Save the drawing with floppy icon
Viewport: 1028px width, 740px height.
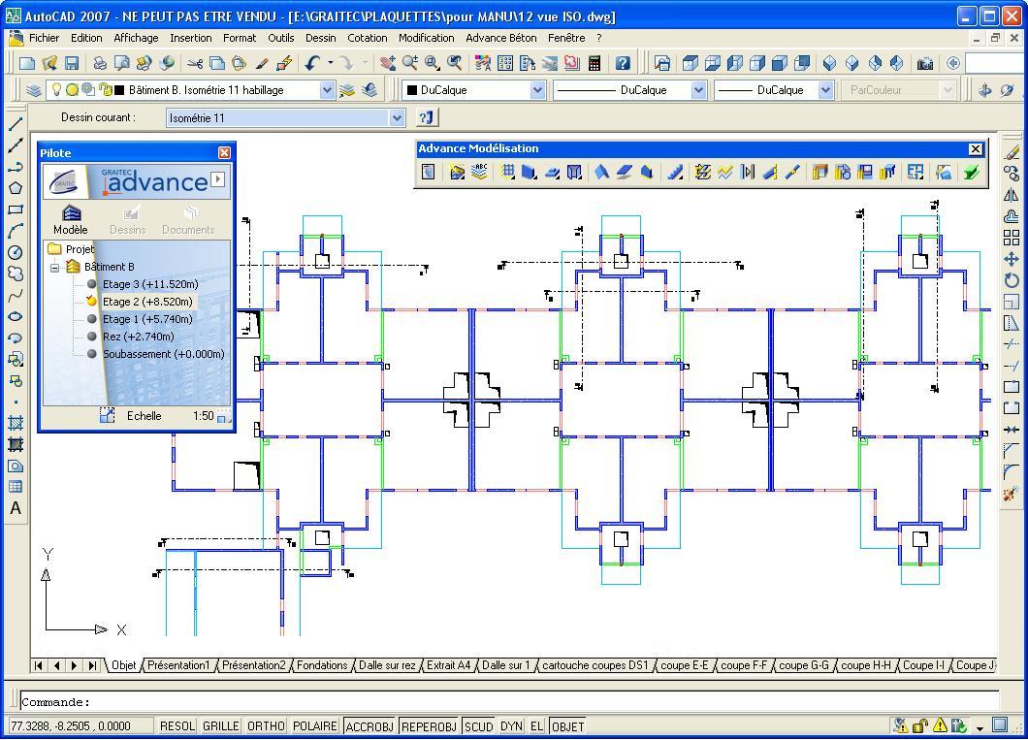click(x=72, y=63)
